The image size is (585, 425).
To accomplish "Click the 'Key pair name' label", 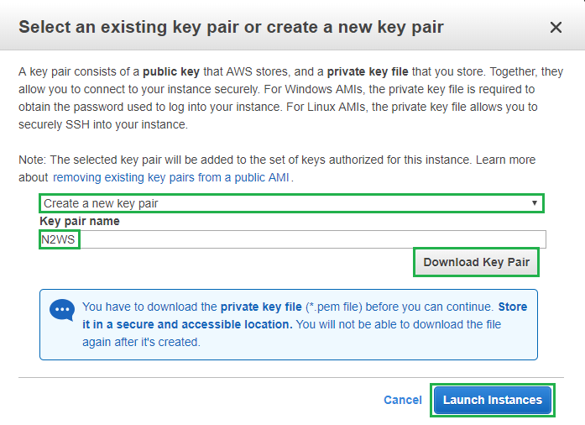I will [80, 222].
